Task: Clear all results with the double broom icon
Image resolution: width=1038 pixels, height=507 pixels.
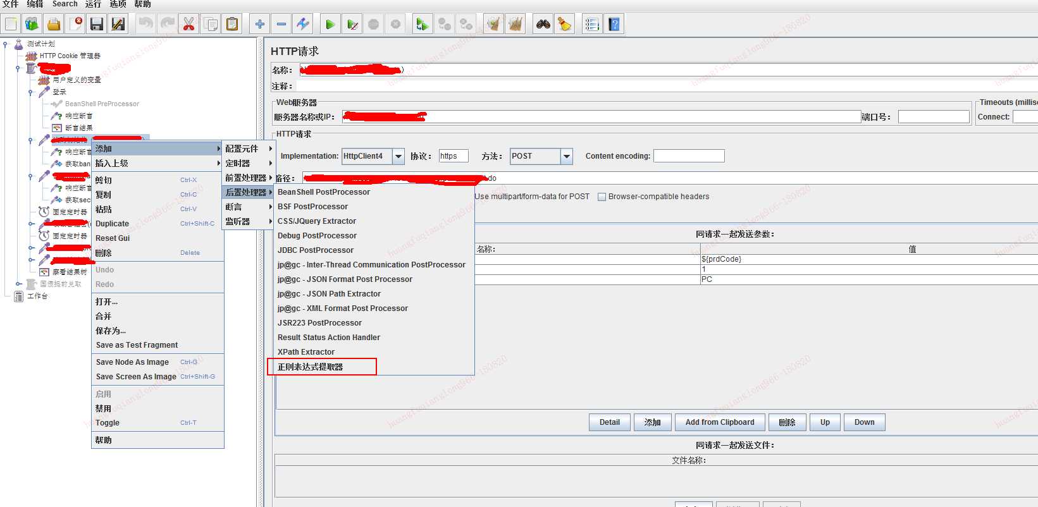Action: coord(516,24)
